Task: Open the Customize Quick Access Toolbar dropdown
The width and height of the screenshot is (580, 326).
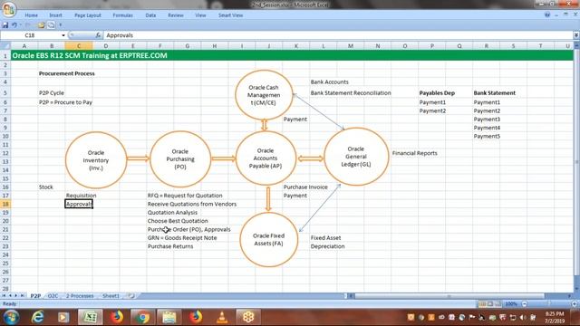Action: (61, 25)
